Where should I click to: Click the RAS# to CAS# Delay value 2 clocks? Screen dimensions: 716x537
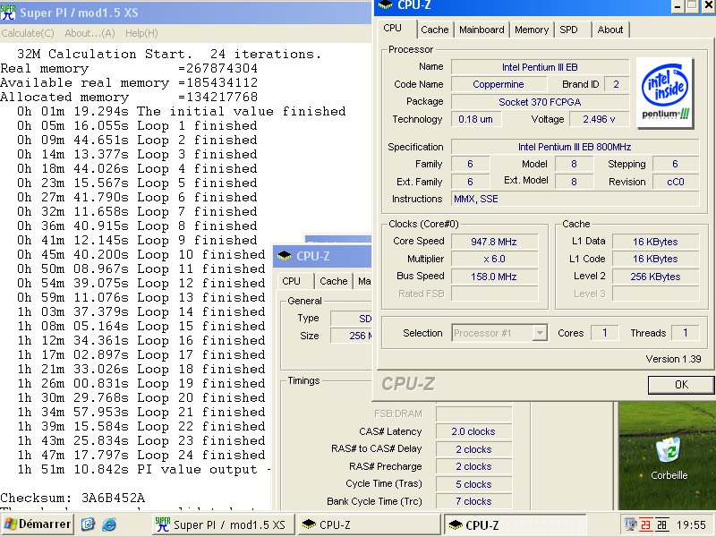coord(473,449)
